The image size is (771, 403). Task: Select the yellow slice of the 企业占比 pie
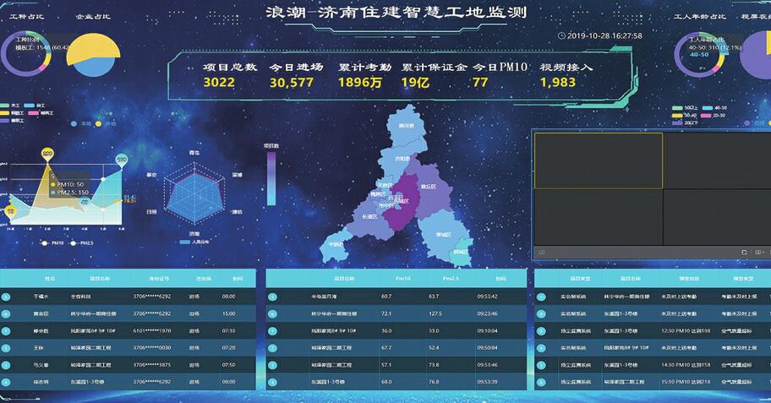(x=94, y=46)
